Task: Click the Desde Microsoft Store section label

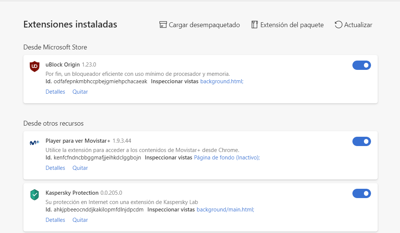Action: pyautogui.click(x=55, y=47)
